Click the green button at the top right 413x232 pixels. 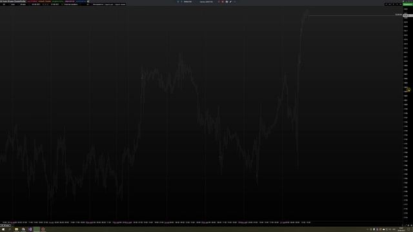(x=408, y=5)
